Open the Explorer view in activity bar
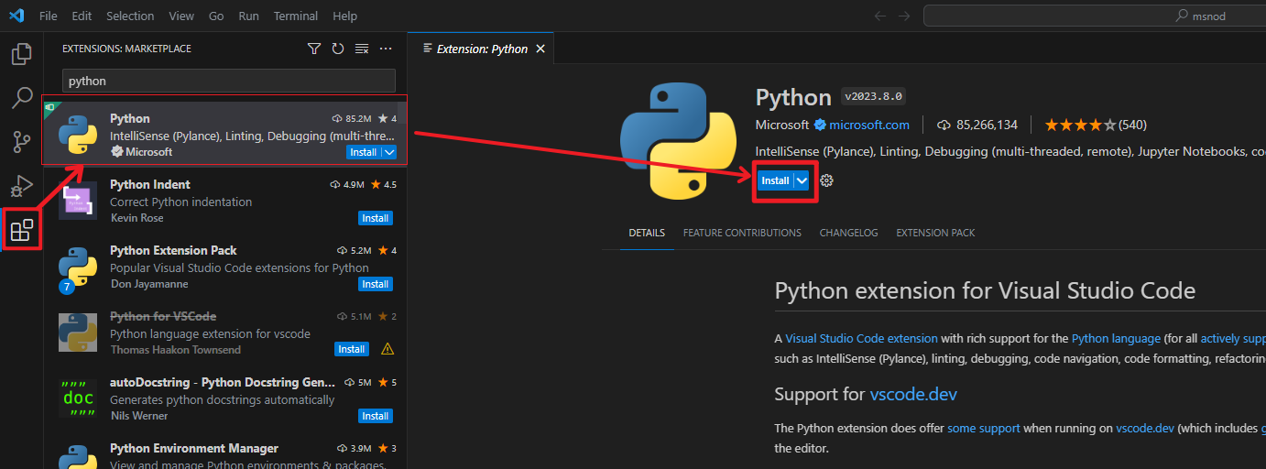Viewport: 1266px width, 469px height. point(21,54)
